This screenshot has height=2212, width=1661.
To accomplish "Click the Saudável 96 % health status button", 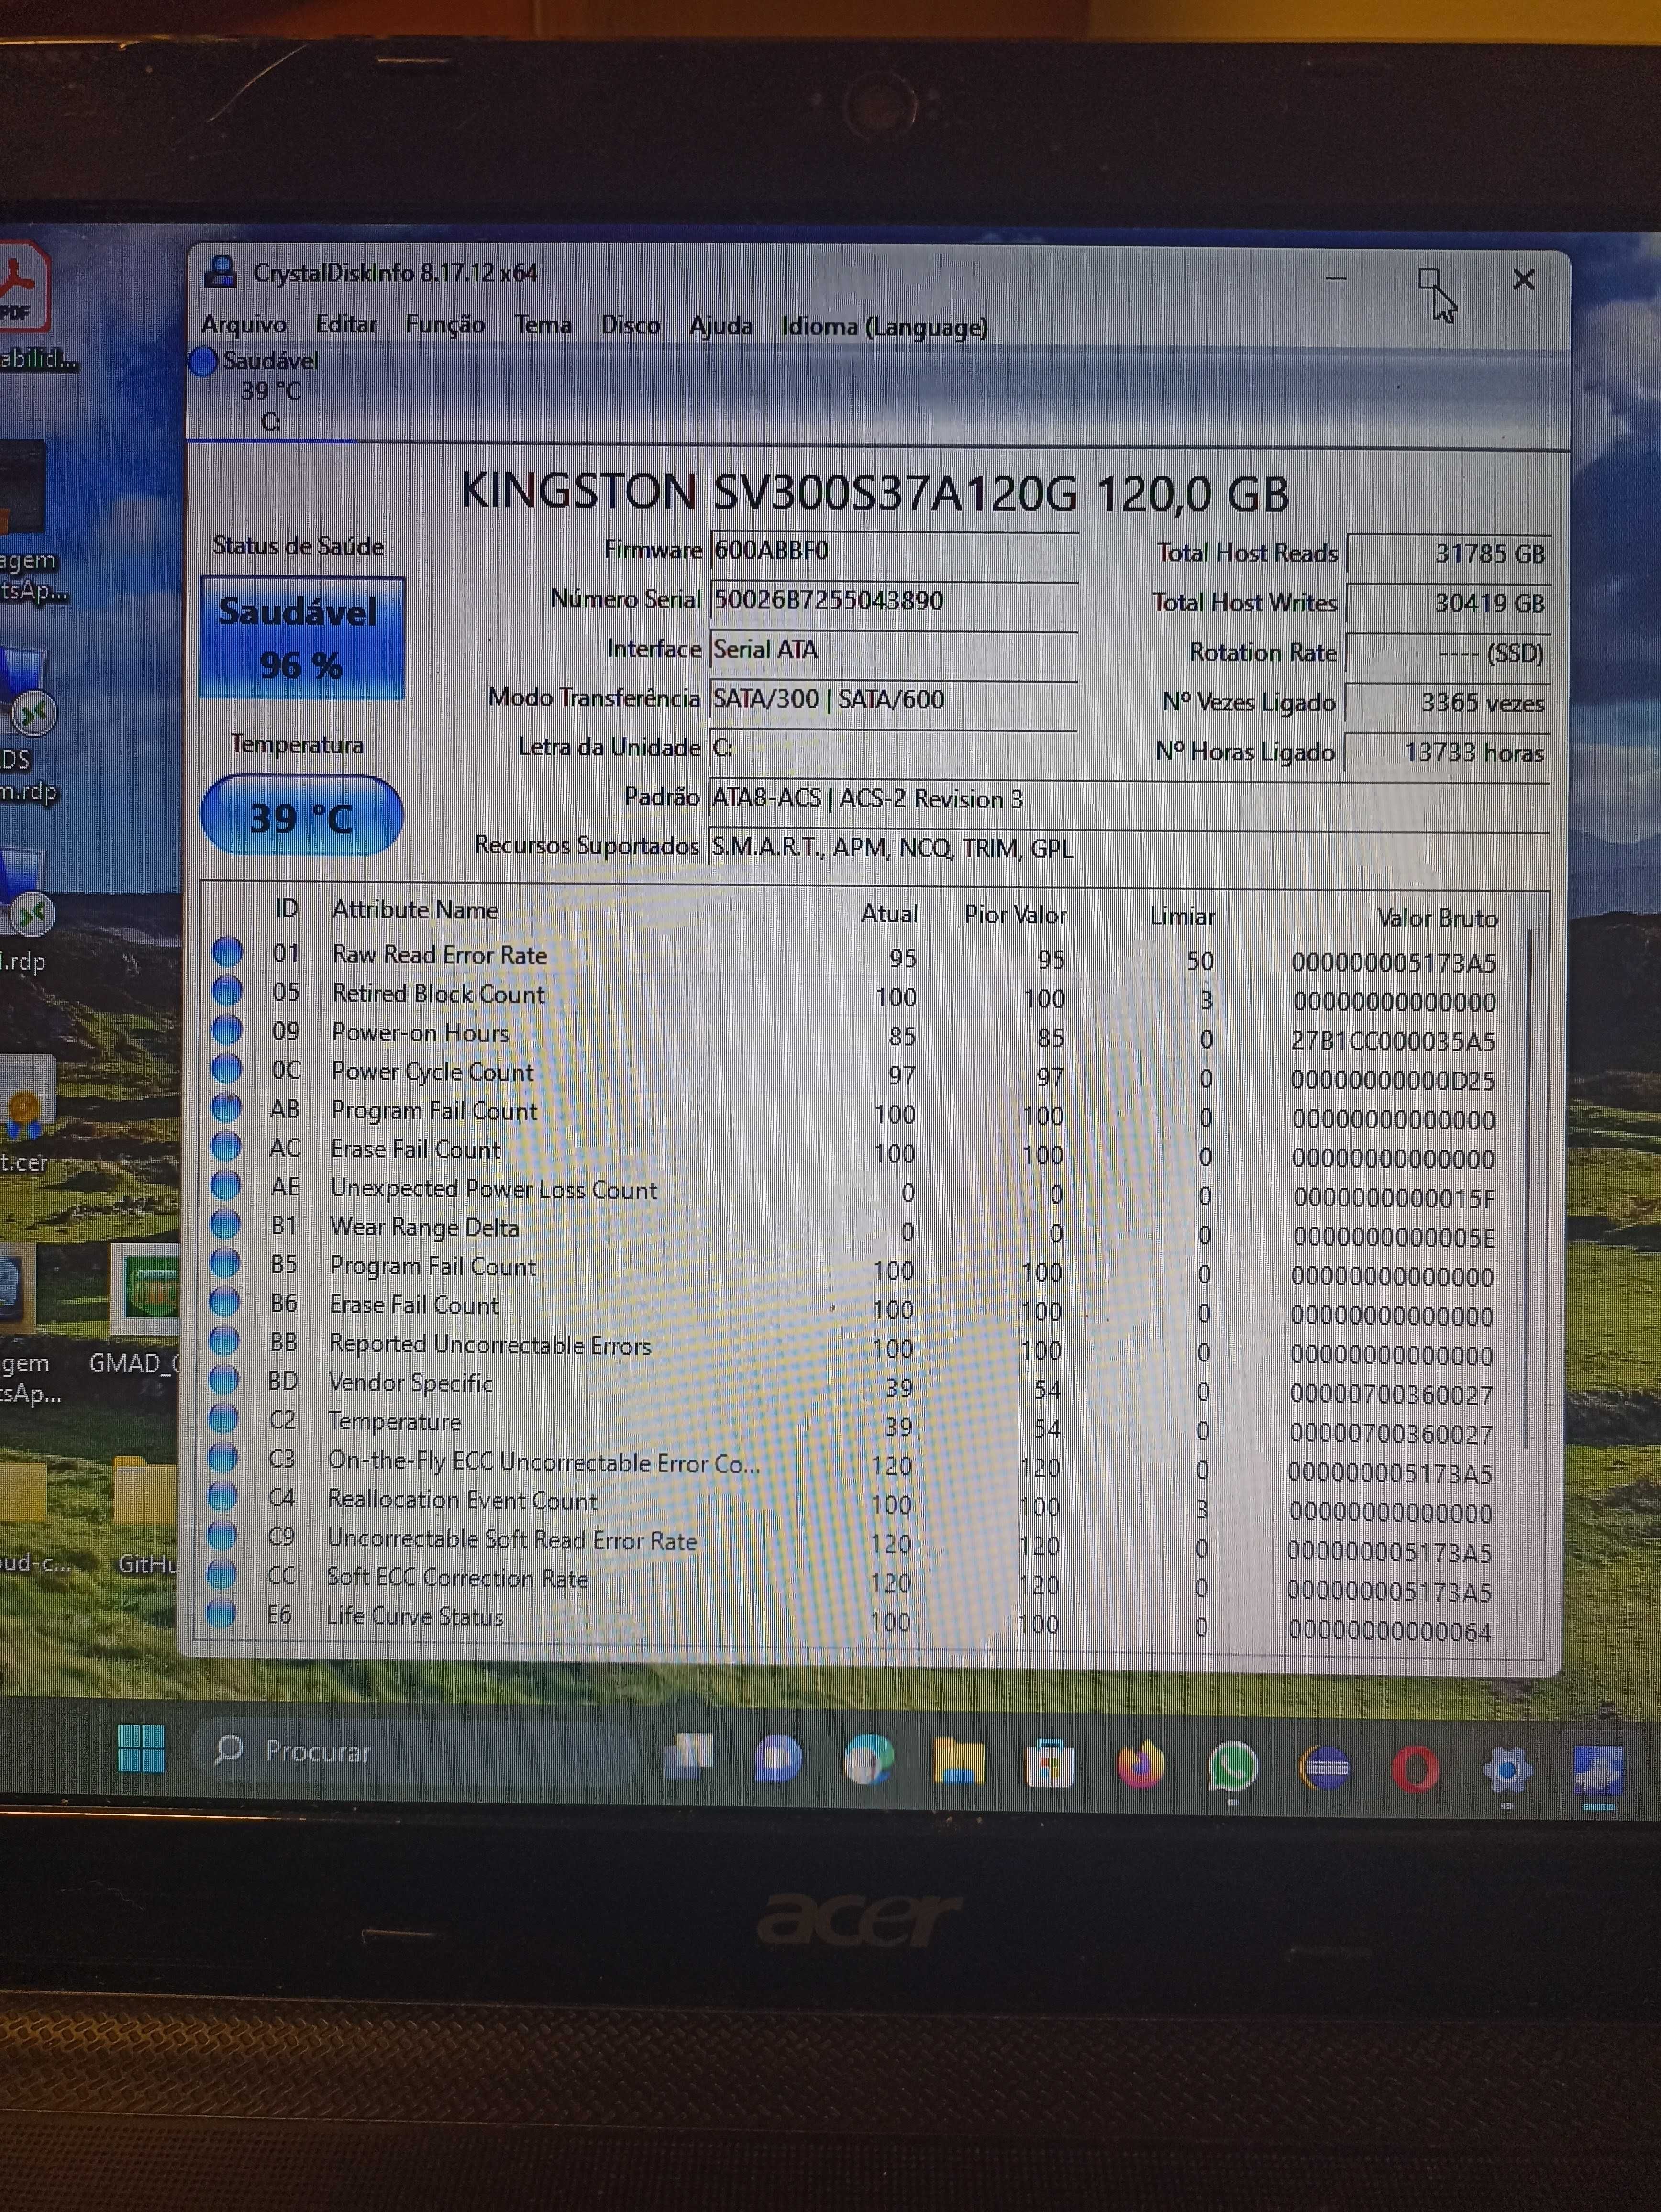I will 302,638.
